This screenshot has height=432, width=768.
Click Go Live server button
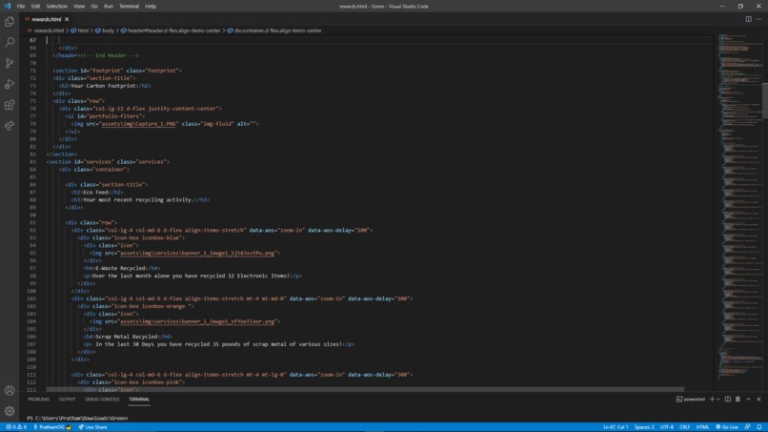[x=727, y=427]
